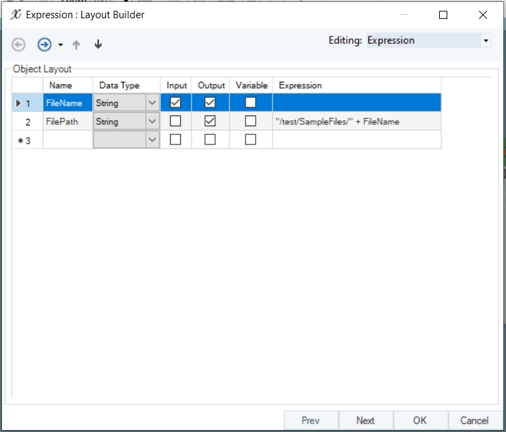Open the Editing Expression dropdown
Image resolution: width=506 pixels, height=432 pixels.
486,40
